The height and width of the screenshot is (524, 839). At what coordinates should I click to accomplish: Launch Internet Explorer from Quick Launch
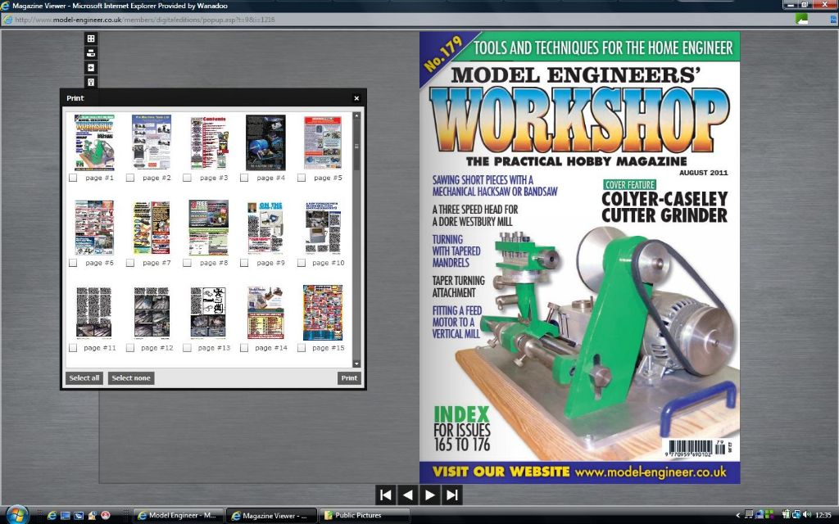[x=52, y=516]
